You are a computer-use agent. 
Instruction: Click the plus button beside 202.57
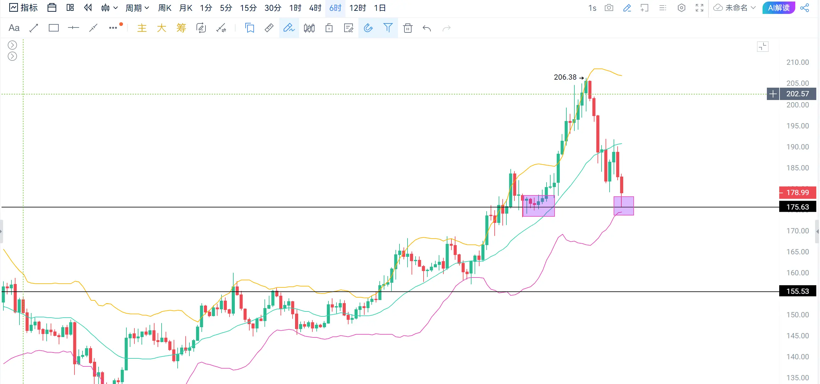coord(773,94)
